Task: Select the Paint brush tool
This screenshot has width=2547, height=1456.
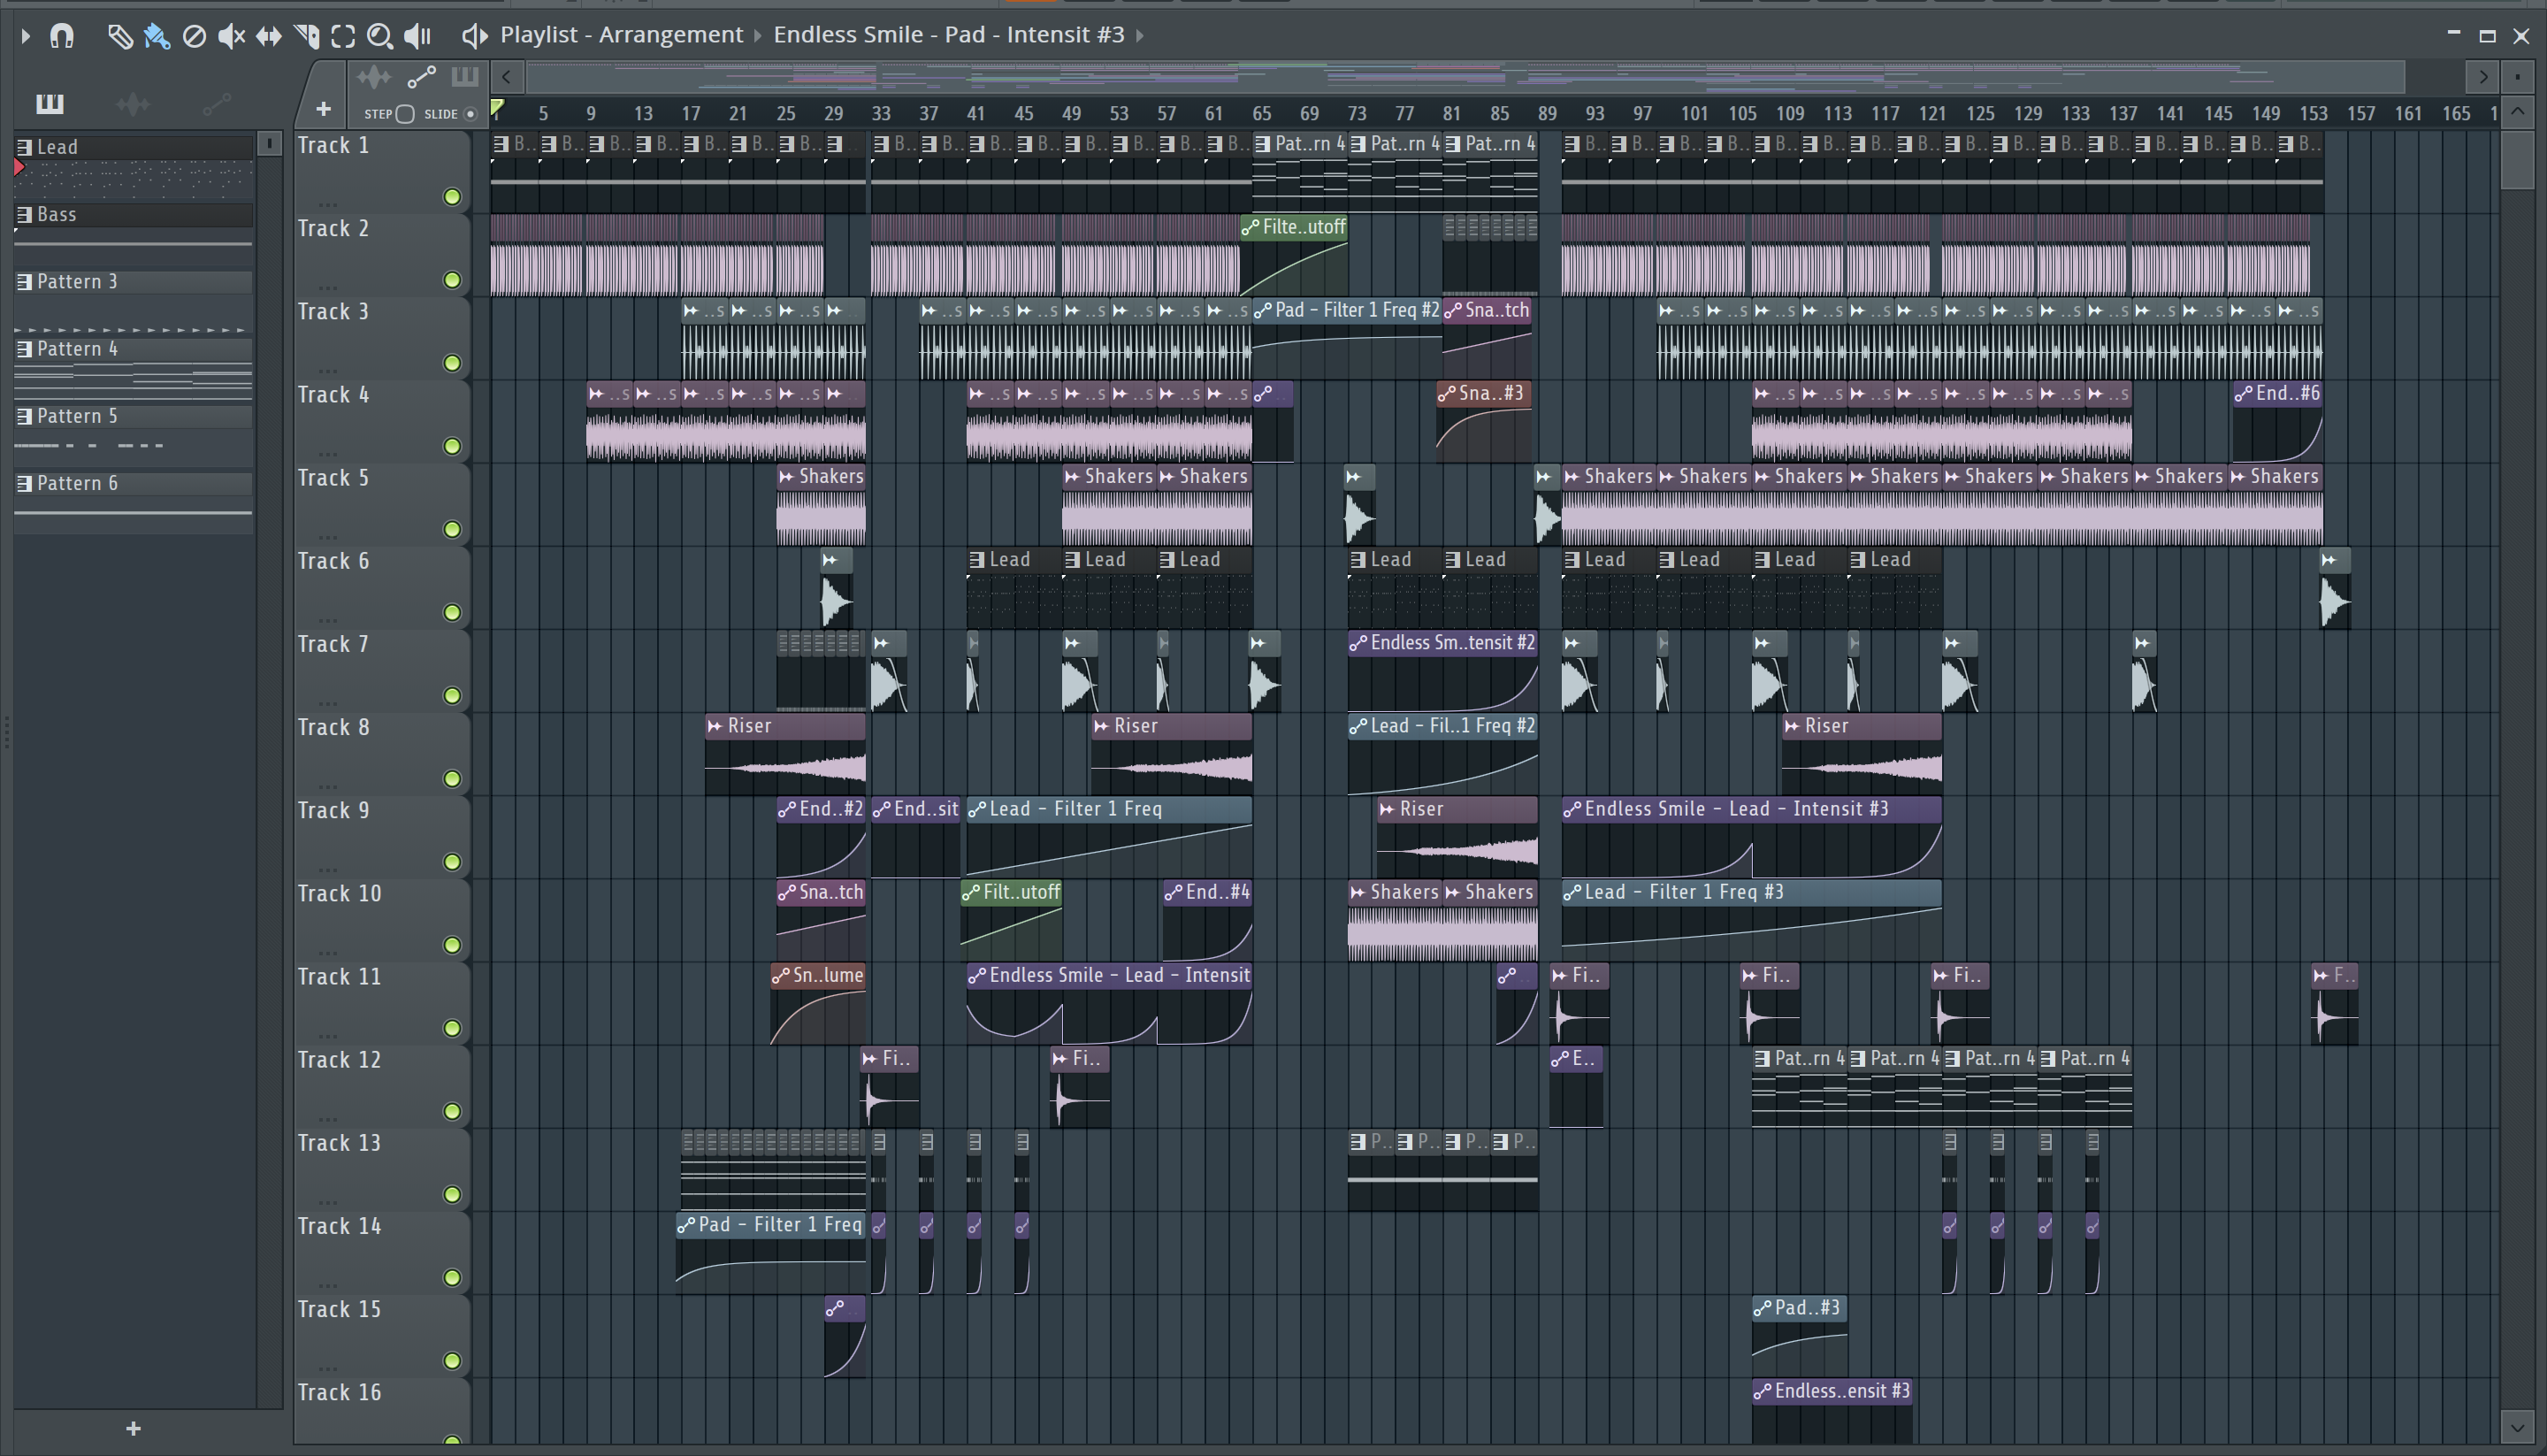Action: click(x=157, y=36)
